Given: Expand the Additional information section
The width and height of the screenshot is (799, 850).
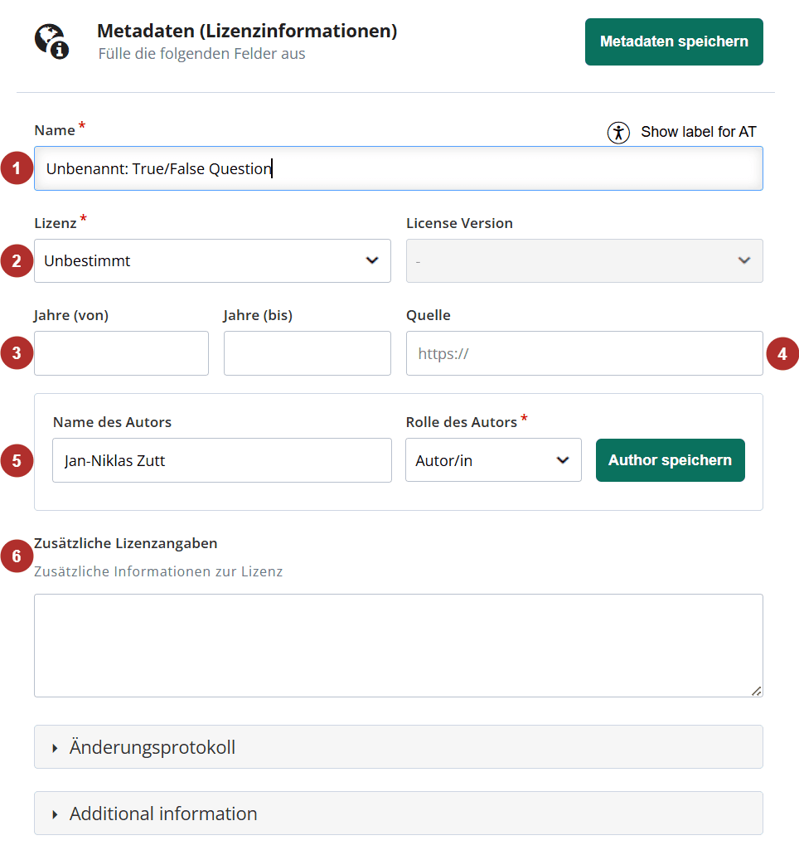Looking at the screenshot, I should click(x=398, y=814).
